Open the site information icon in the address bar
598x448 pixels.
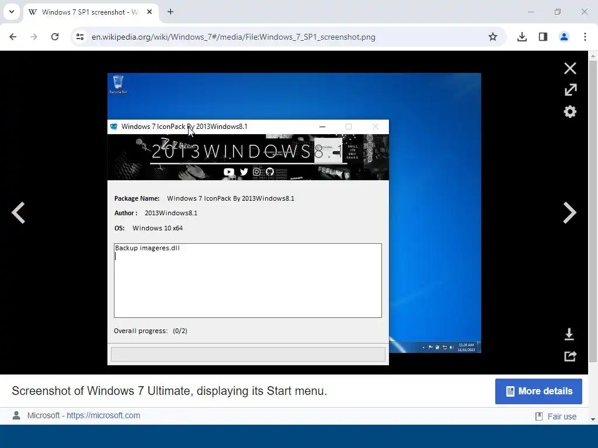[79, 37]
